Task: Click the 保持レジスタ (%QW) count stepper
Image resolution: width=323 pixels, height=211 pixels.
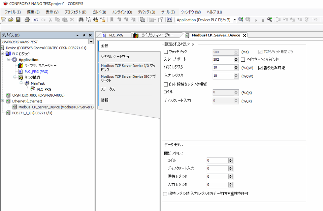Action: pyautogui.click(x=236, y=67)
